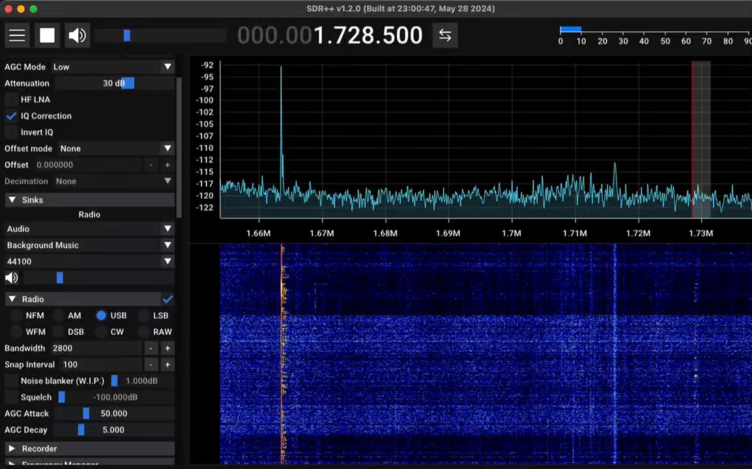This screenshot has width=752, height=469.
Task: Open the 44100 sample rate dropdown
Action: [x=90, y=261]
